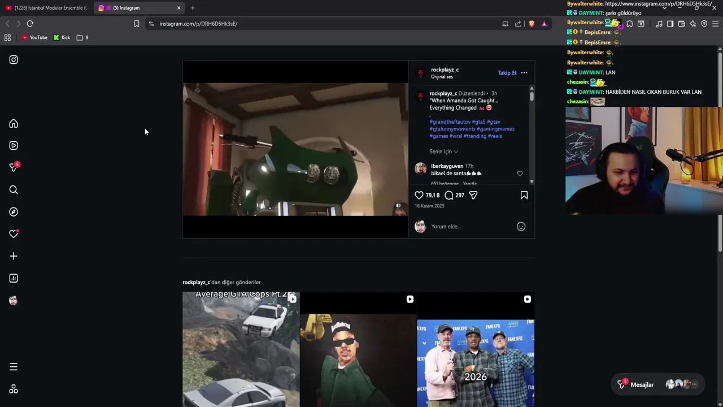The image size is (723, 407).
Task: Toggle the Brave sidebar panel
Action: (670, 24)
